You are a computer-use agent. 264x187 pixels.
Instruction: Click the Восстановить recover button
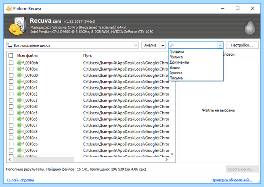(x=242, y=169)
